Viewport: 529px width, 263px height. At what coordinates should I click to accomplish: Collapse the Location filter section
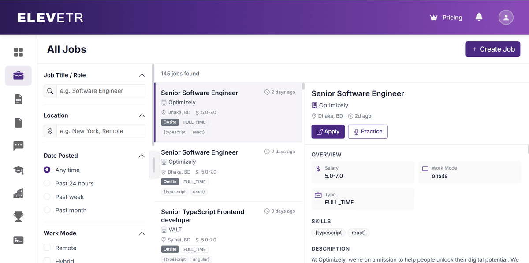coord(142,115)
